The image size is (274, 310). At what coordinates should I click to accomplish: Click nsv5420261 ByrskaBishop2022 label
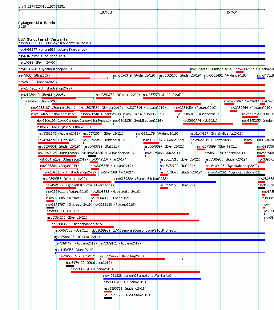pos(235,172)
